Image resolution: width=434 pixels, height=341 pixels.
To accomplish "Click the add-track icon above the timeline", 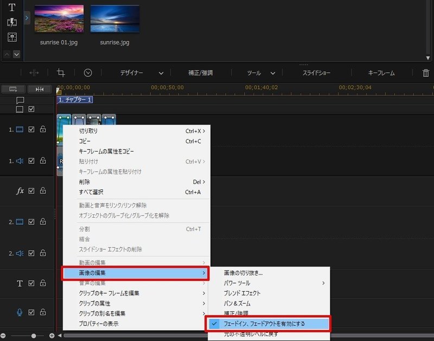I will tap(12, 89).
